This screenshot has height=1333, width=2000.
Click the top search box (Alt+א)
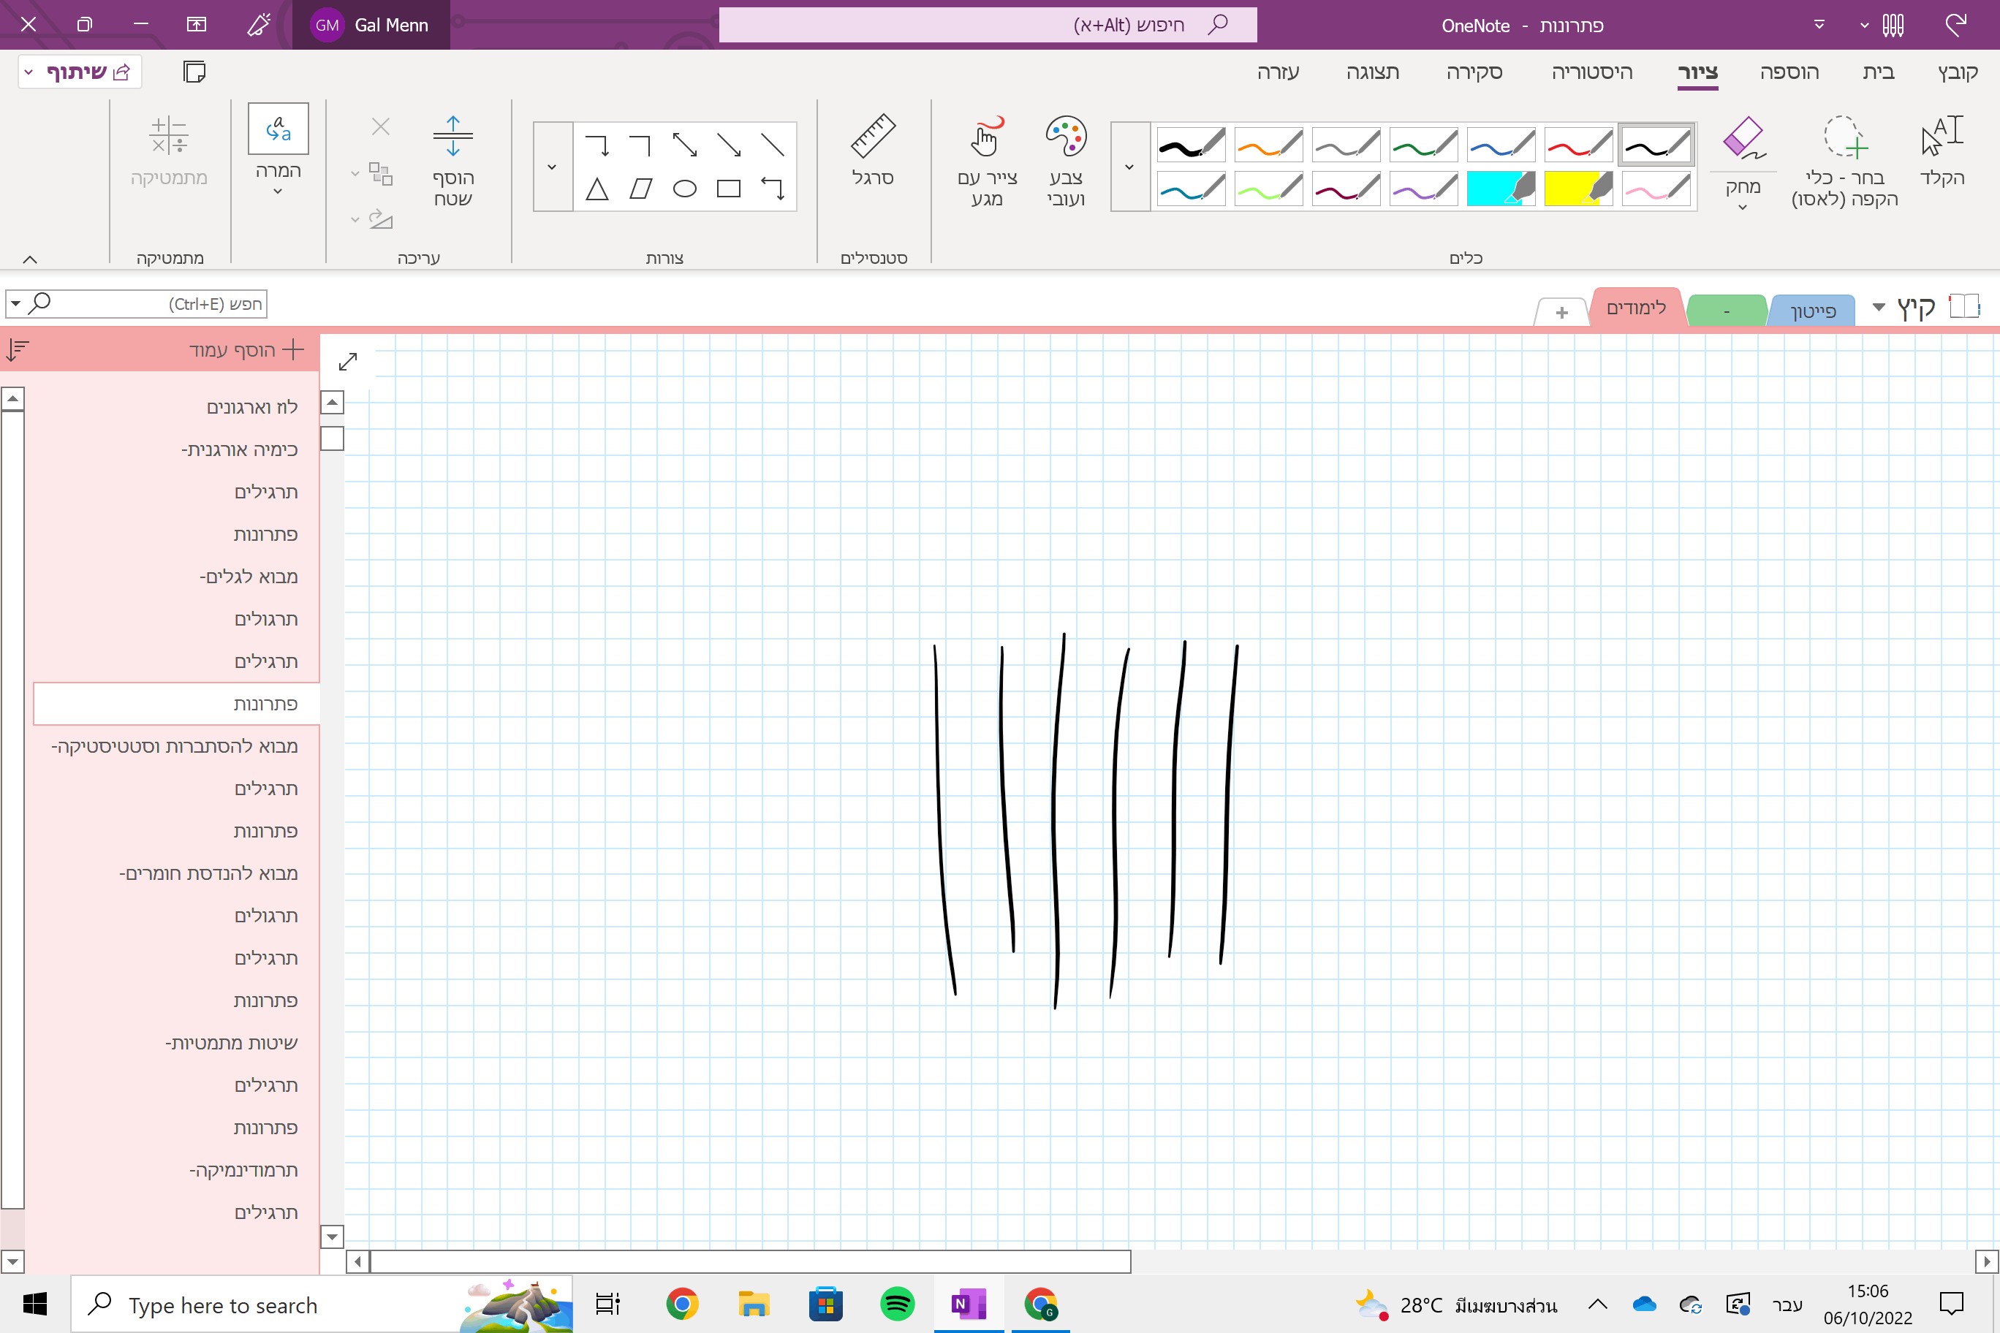coord(988,25)
